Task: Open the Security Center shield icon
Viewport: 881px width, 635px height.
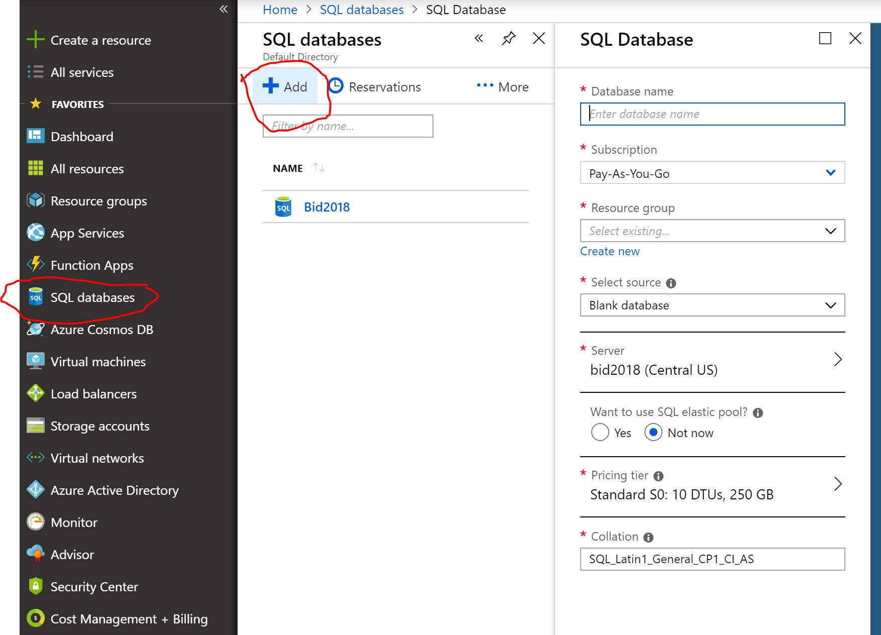Action: (x=36, y=586)
